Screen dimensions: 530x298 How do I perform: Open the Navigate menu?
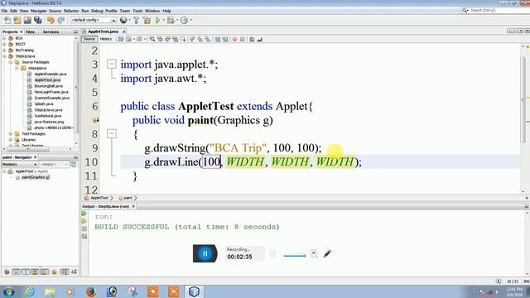(39, 11)
